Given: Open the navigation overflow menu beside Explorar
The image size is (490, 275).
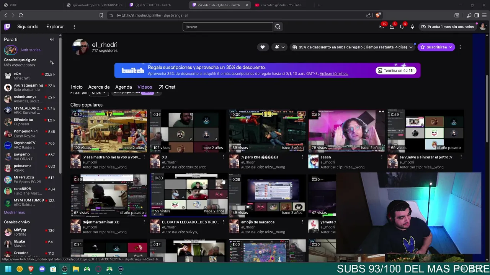Looking at the screenshot, I should [74, 27].
